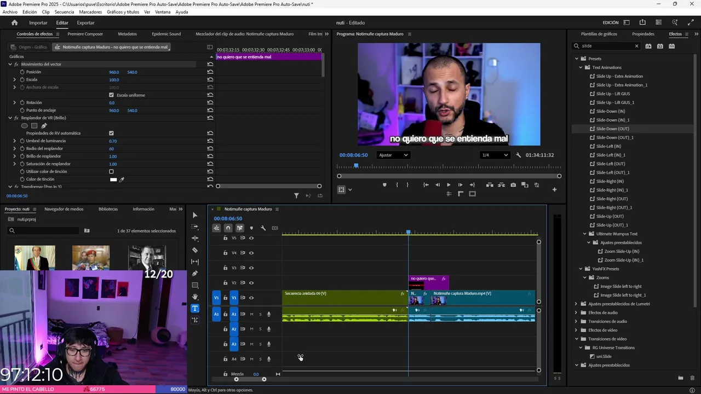Open the Secuencia menu
The image size is (701, 394).
[x=64, y=12]
